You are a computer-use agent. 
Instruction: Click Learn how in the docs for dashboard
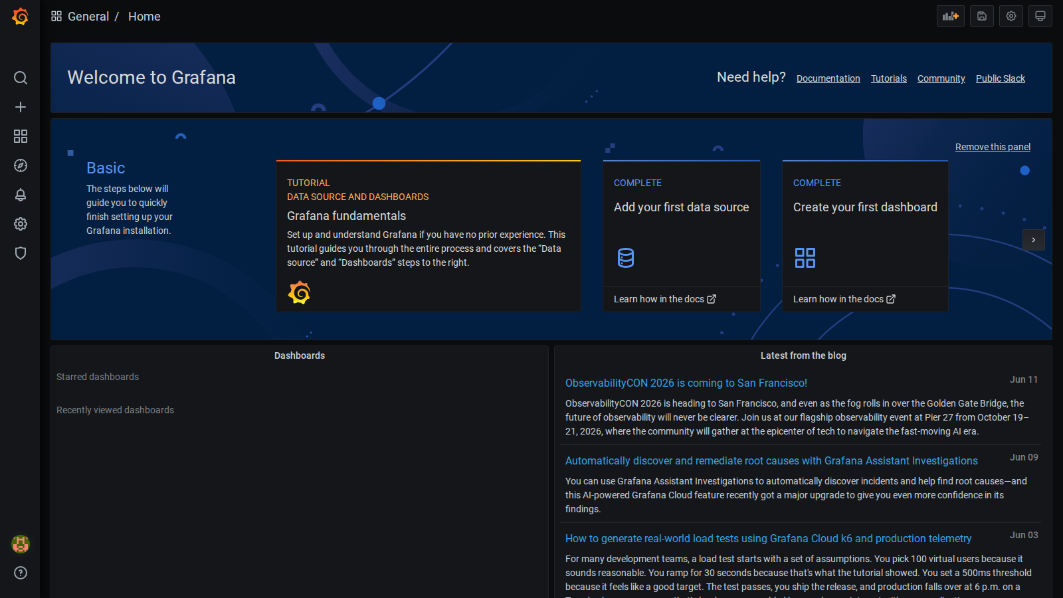tap(844, 299)
